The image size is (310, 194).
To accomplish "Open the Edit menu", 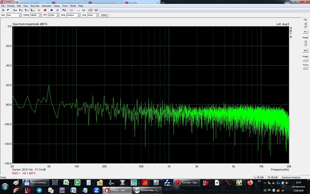I will tap(19, 6).
